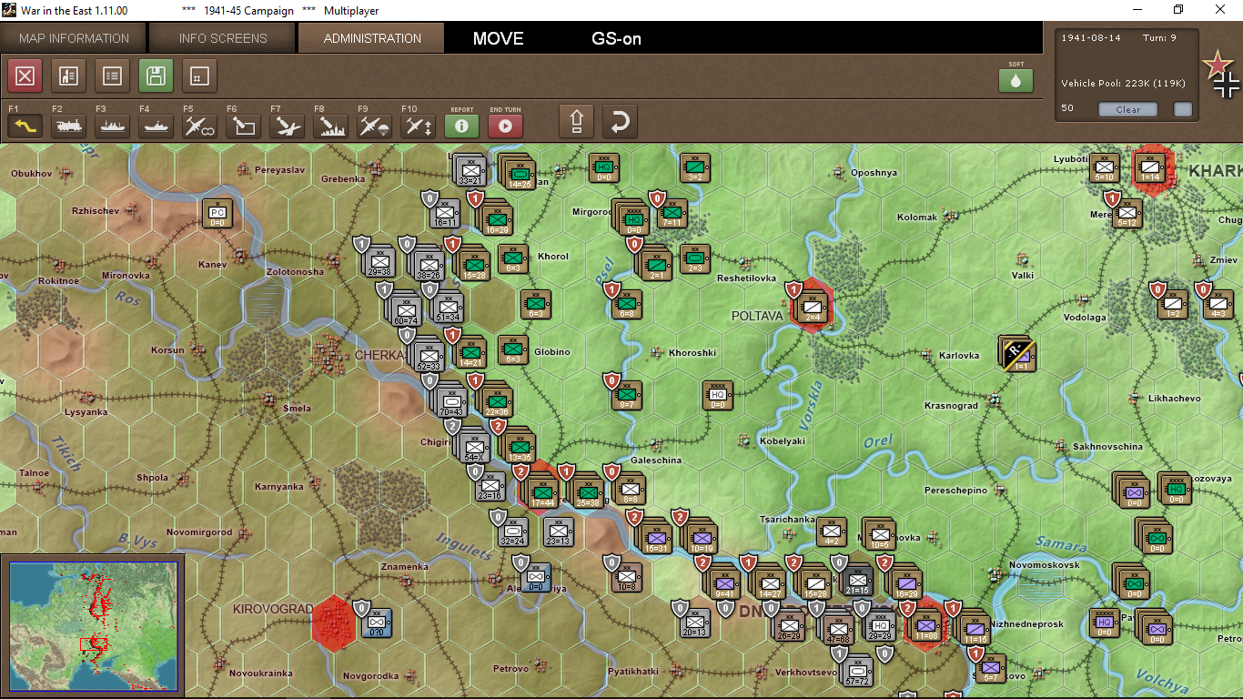This screenshot has width=1243, height=699.
Task: Select the 17=44 unit on red hex
Action: [x=542, y=493]
